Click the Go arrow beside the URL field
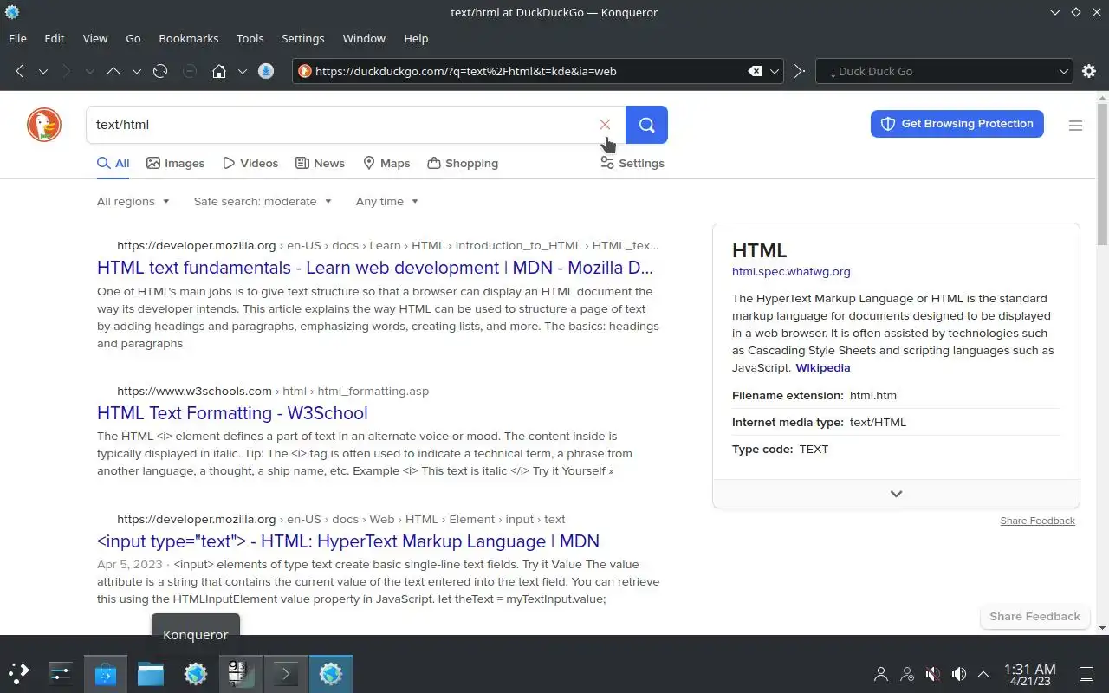Viewport: 1109px width, 693px height. coord(800,71)
